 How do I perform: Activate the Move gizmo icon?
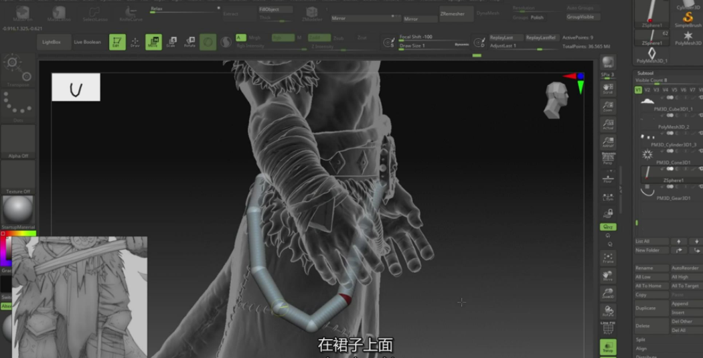[153, 42]
